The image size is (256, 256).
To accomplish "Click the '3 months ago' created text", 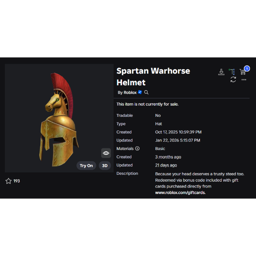I will [168, 157].
